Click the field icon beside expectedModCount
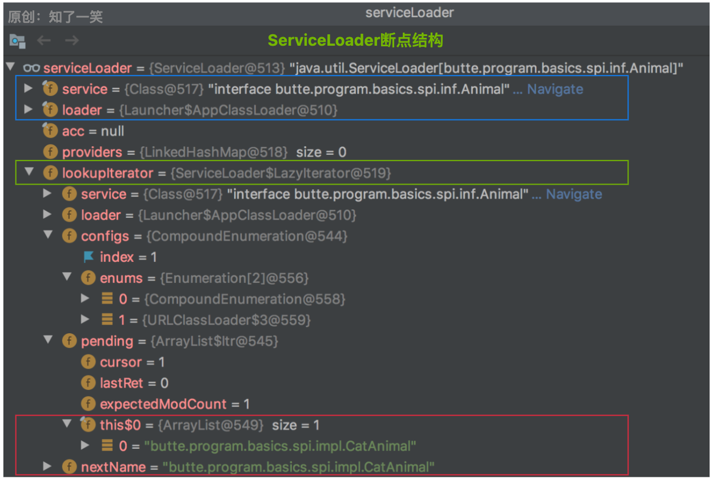The width and height of the screenshot is (713, 479). click(88, 404)
